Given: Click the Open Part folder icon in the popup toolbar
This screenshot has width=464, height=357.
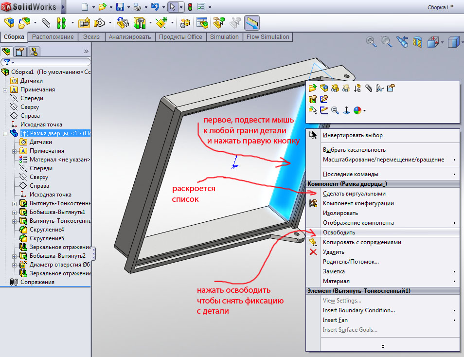Looking at the screenshot, I should pyautogui.click(x=313, y=88).
